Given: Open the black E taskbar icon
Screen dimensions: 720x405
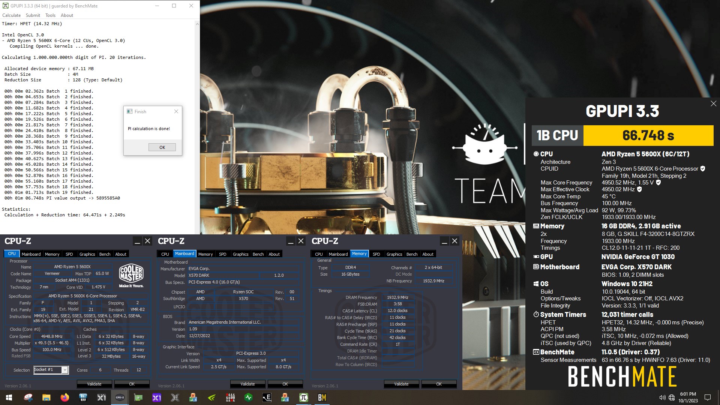Looking at the screenshot, I should tap(267, 397).
